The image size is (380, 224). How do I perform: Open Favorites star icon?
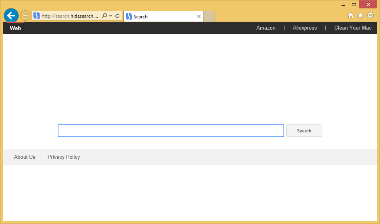click(x=360, y=16)
